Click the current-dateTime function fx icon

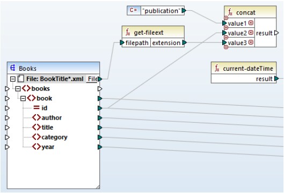(217, 69)
